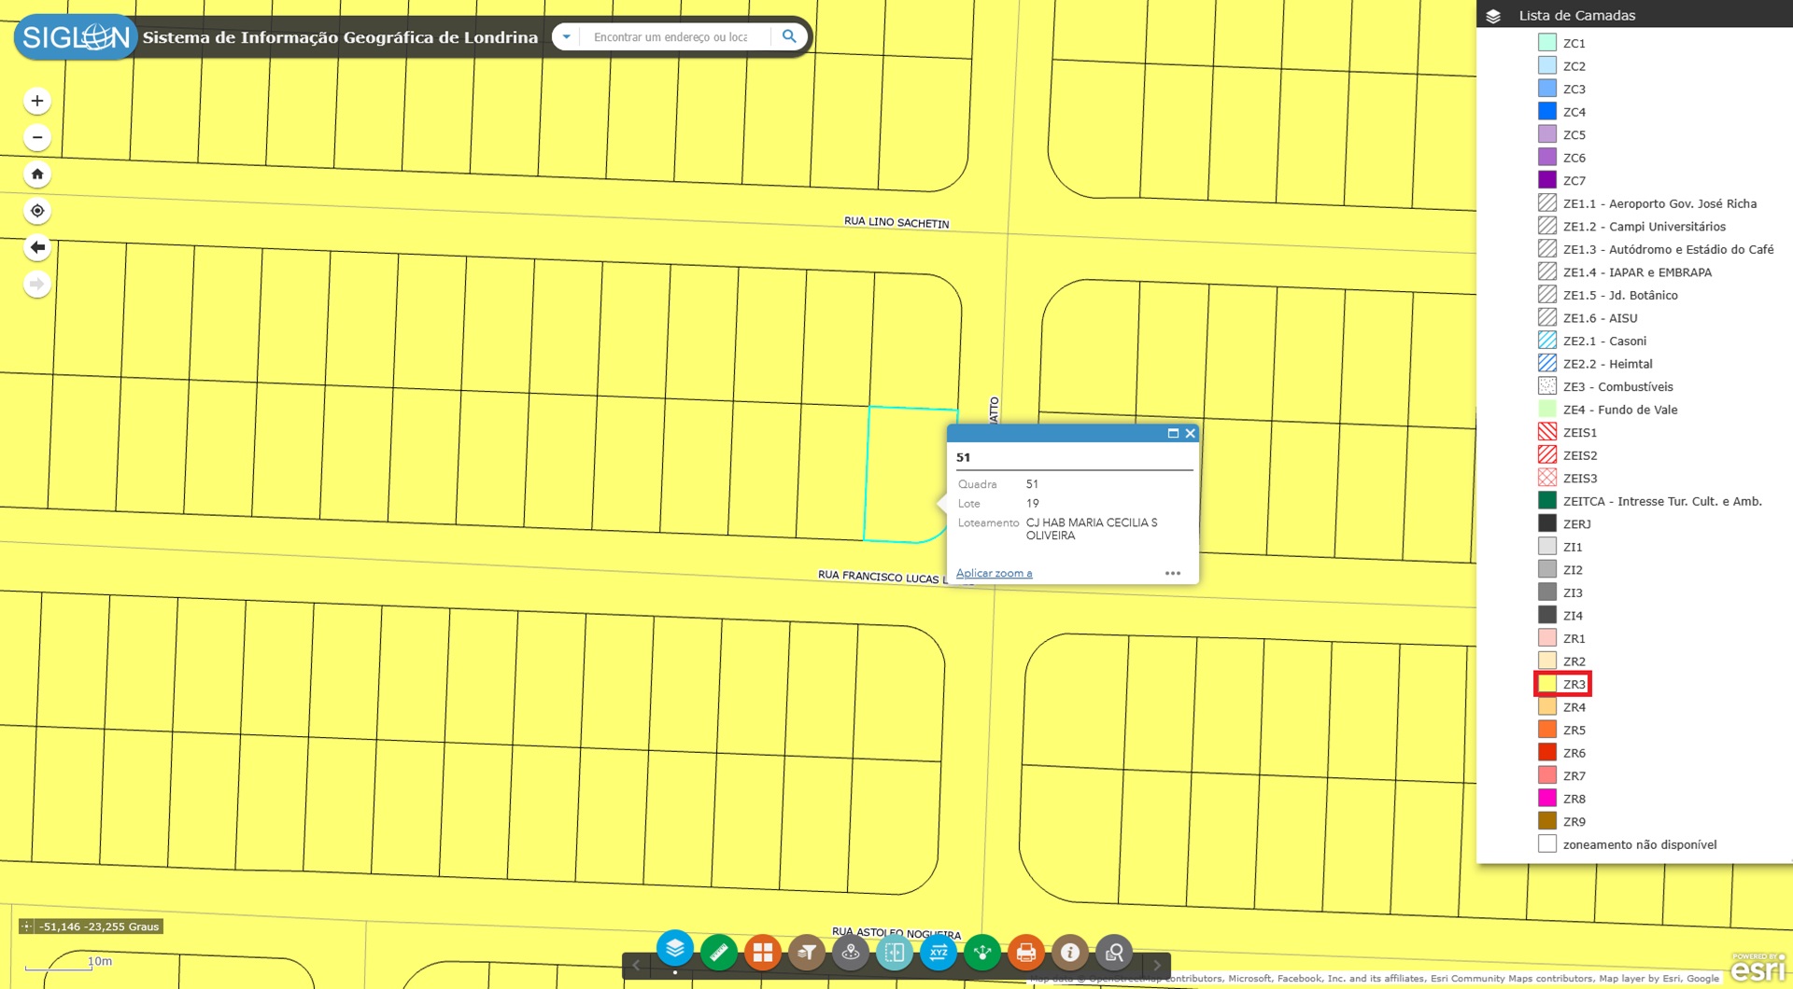Go to the next map extent arrow
Screen dimensions: 1793x989
(x=37, y=284)
